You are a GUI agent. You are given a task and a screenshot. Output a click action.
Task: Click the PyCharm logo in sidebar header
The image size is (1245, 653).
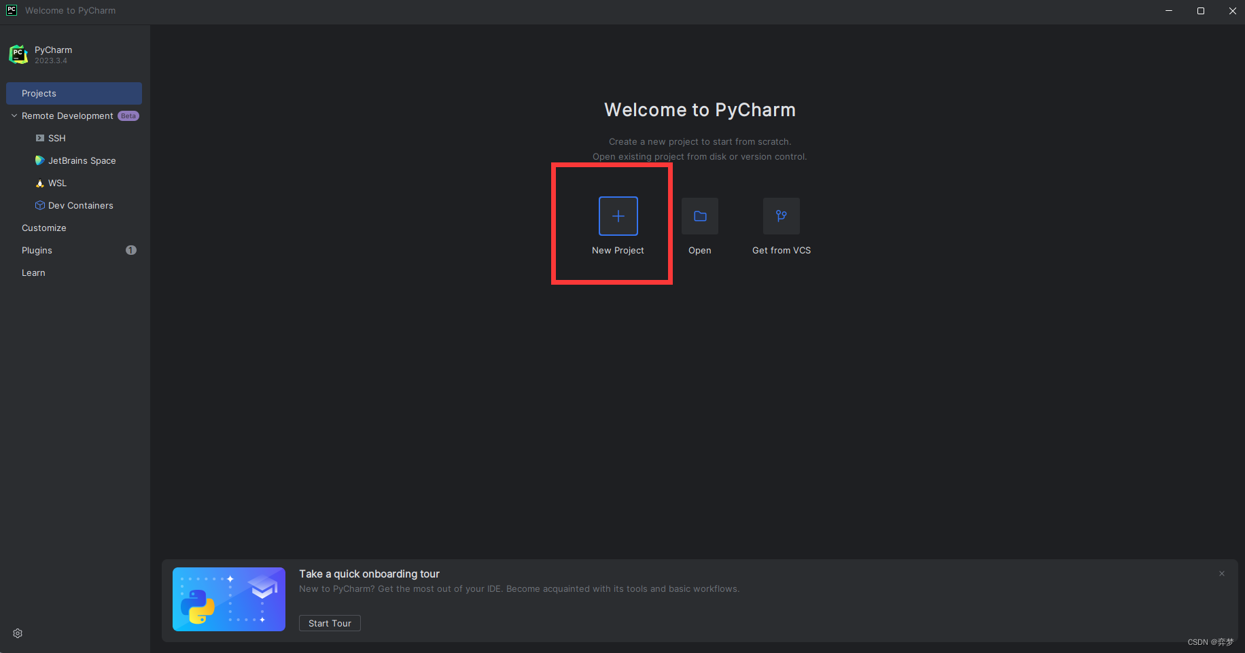(x=18, y=54)
